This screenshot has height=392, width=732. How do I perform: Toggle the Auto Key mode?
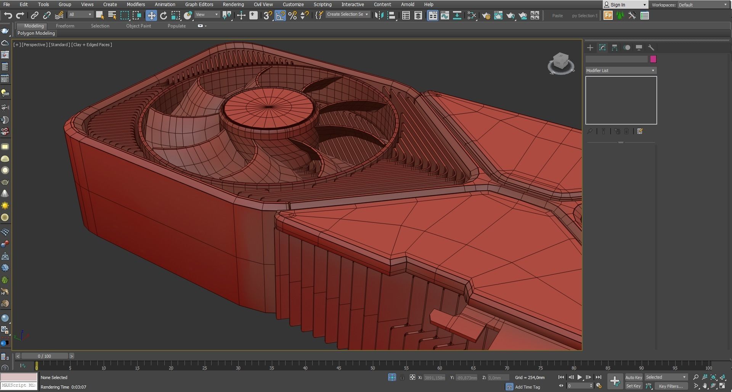point(634,378)
